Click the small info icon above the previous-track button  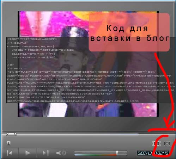8,143
